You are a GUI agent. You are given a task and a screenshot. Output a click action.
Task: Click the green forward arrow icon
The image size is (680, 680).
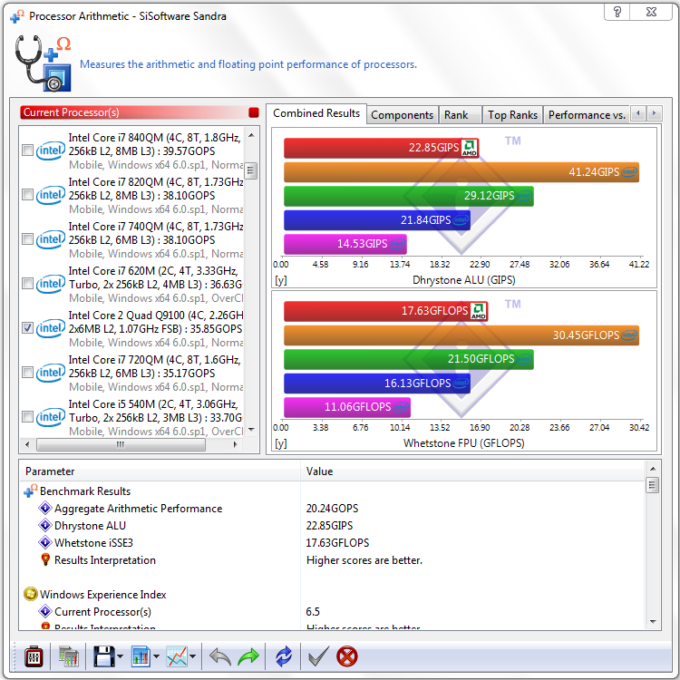[248, 657]
